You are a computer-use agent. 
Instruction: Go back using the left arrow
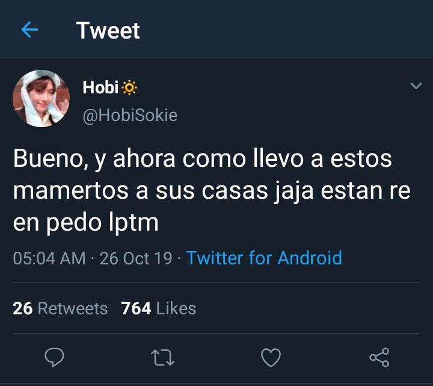pos(29,30)
